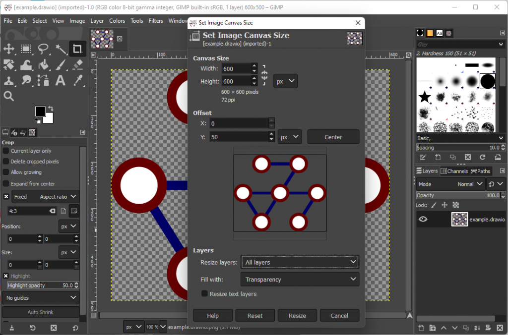Open the Filters menu
The height and width of the screenshot is (335, 508).
(156, 21)
